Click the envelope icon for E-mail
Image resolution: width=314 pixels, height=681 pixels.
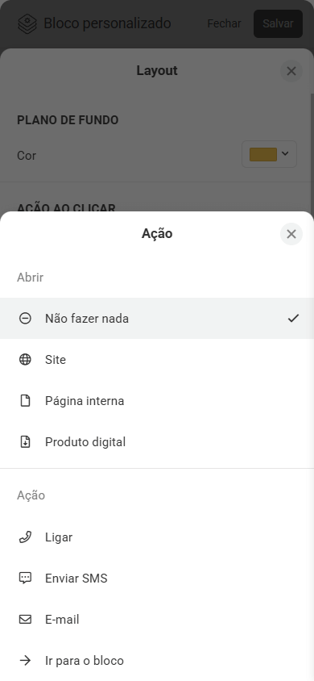click(25, 620)
